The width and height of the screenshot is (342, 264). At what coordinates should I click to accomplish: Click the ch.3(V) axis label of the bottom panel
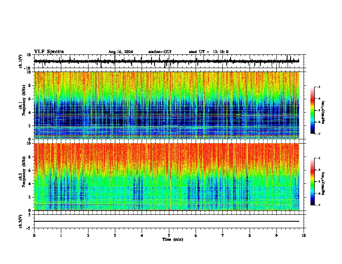click(x=21, y=221)
